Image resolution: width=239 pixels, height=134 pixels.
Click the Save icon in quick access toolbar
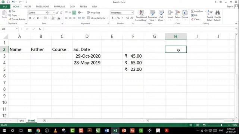[x=8, y=2]
